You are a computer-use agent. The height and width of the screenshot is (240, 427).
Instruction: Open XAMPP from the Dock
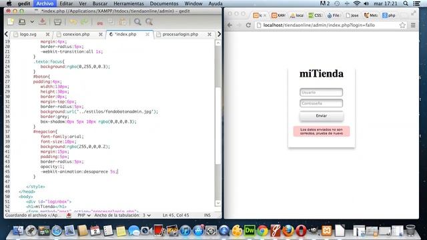point(326,231)
